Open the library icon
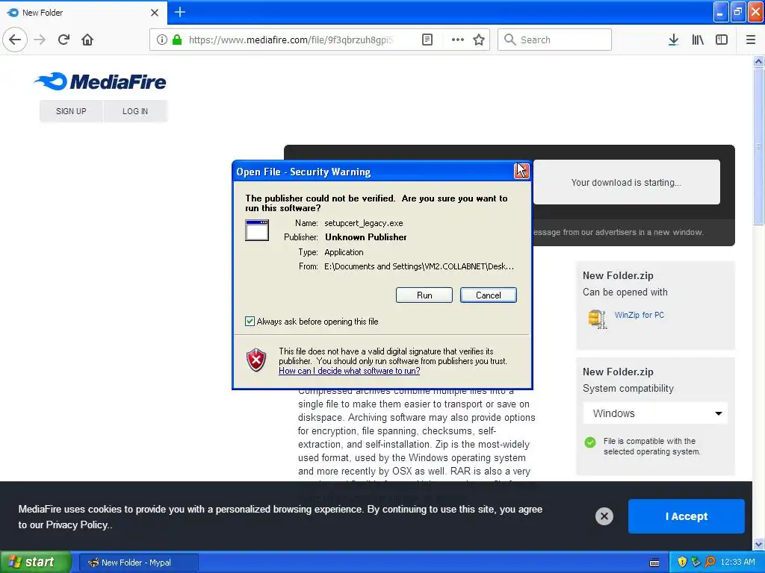Viewport: 765px width, 573px height. coord(698,40)
